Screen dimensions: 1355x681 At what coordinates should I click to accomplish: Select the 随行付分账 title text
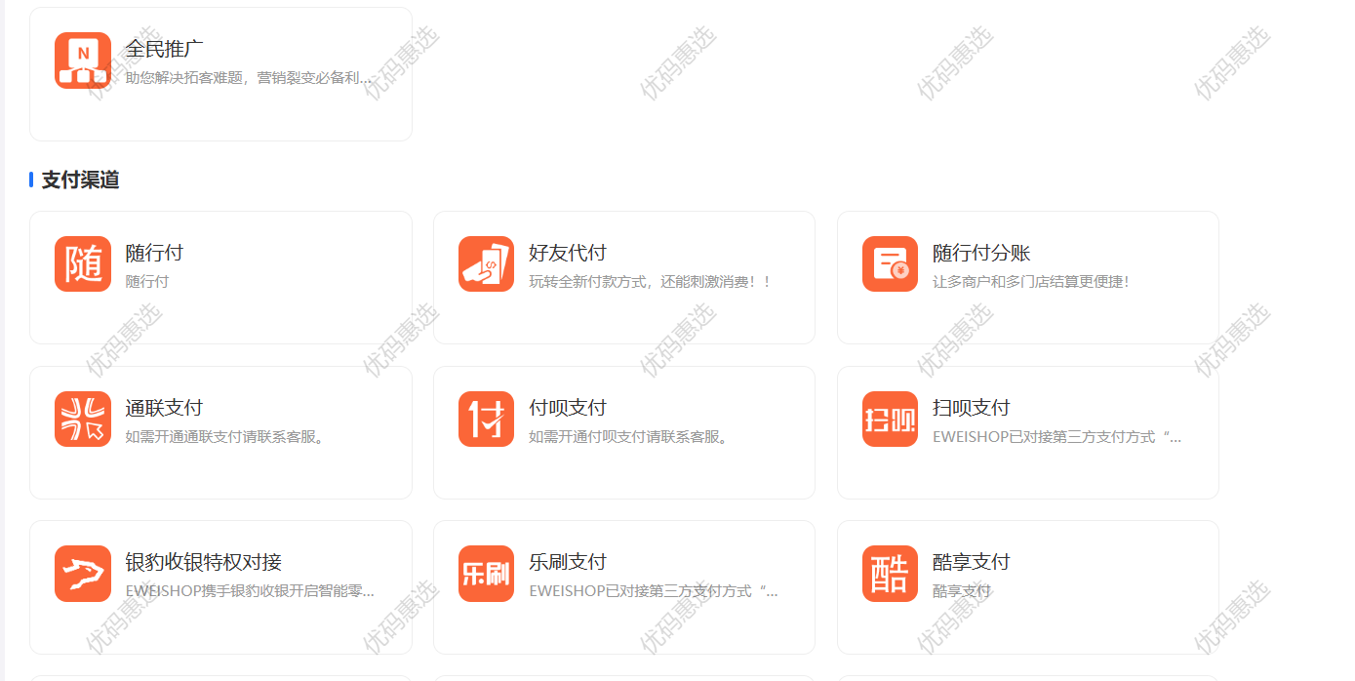[980, 253]
